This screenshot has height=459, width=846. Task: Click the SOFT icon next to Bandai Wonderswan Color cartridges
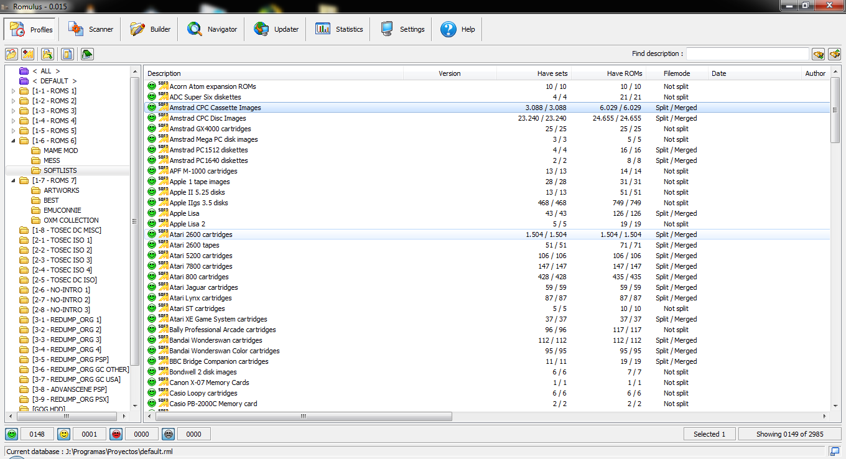pyautogui.click(x=163, y=350)
